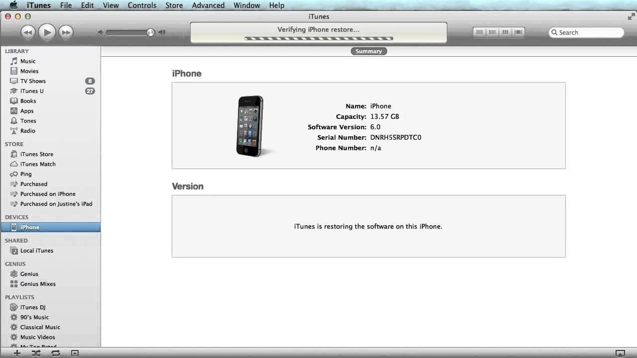Open the File menu
This screenshot has width=637, height=358.
[66, 5]
